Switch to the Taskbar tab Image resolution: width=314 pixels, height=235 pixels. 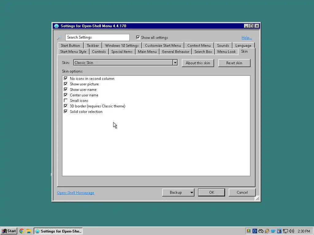[93, 46]
